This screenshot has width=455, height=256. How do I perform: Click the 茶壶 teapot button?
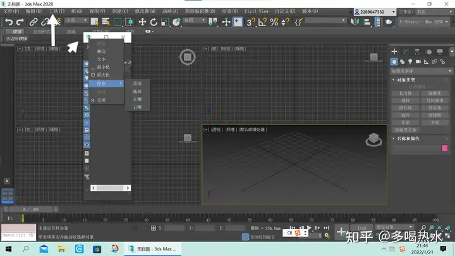[405, 123]
